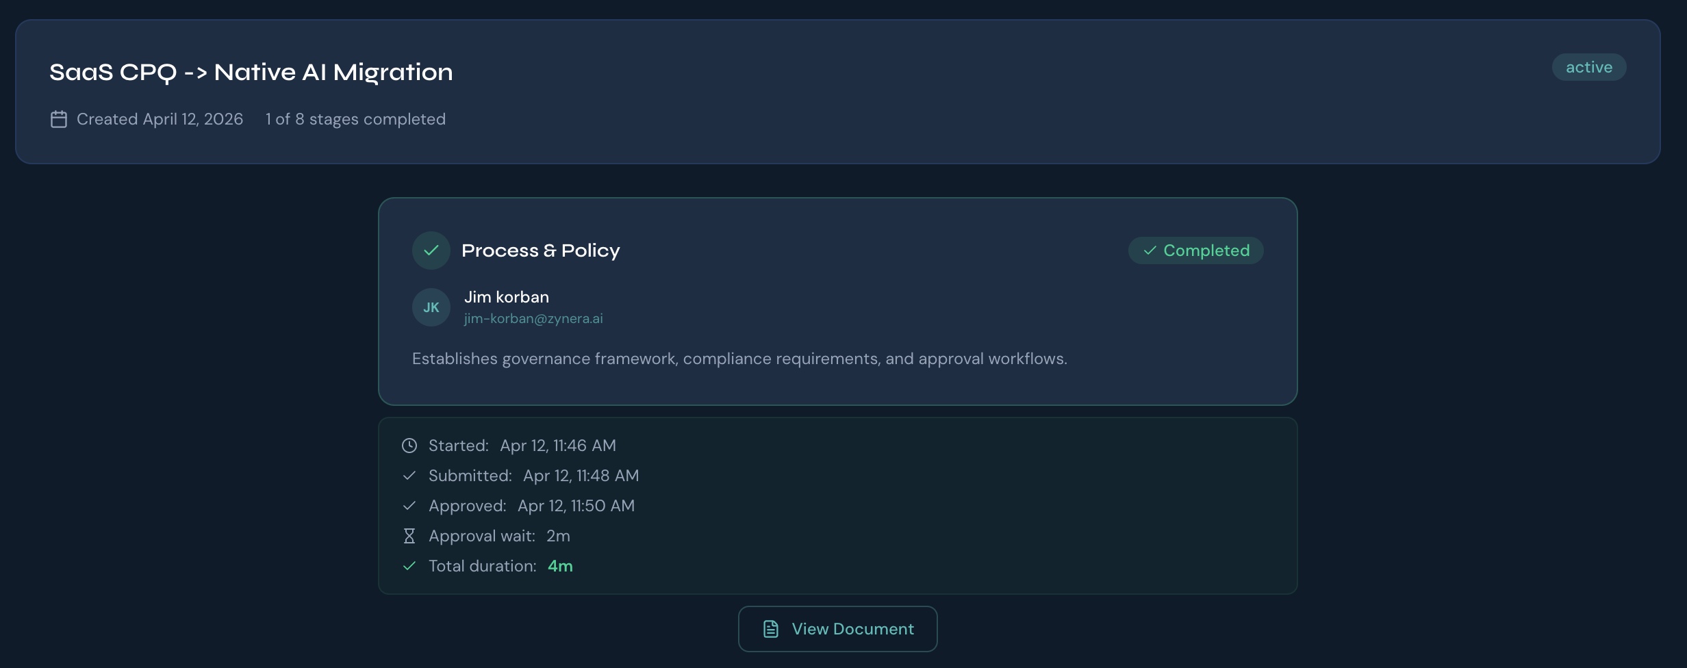Click the jim-korban@zynera.ai email link

pos(533,318)
